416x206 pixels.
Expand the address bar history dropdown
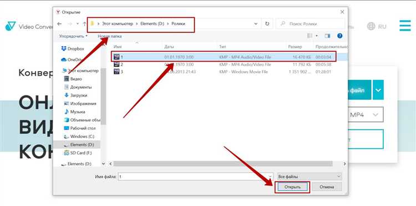[x=256, y=24]
